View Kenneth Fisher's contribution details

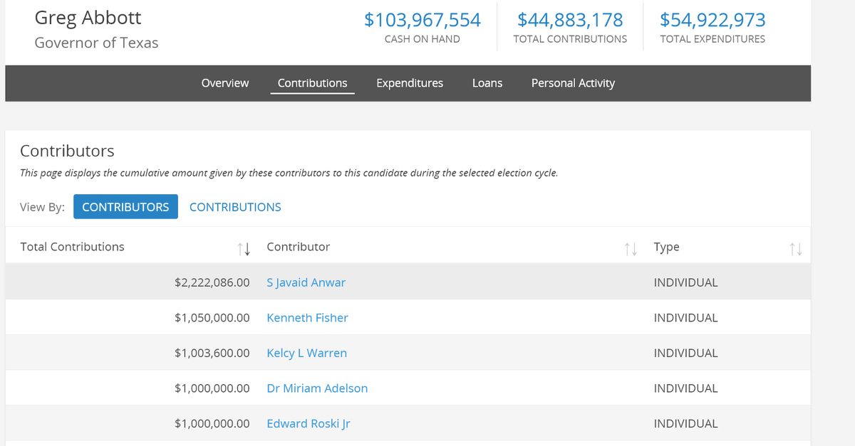[x=307, y=317]
